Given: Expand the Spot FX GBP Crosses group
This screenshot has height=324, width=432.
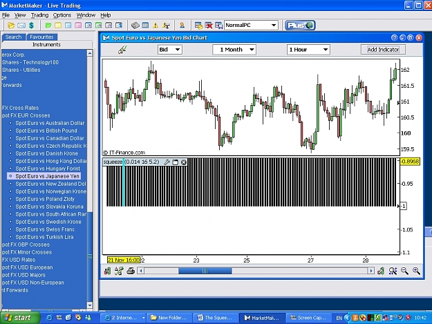Looking at the screenshot, I should click(x=26, y=245).
